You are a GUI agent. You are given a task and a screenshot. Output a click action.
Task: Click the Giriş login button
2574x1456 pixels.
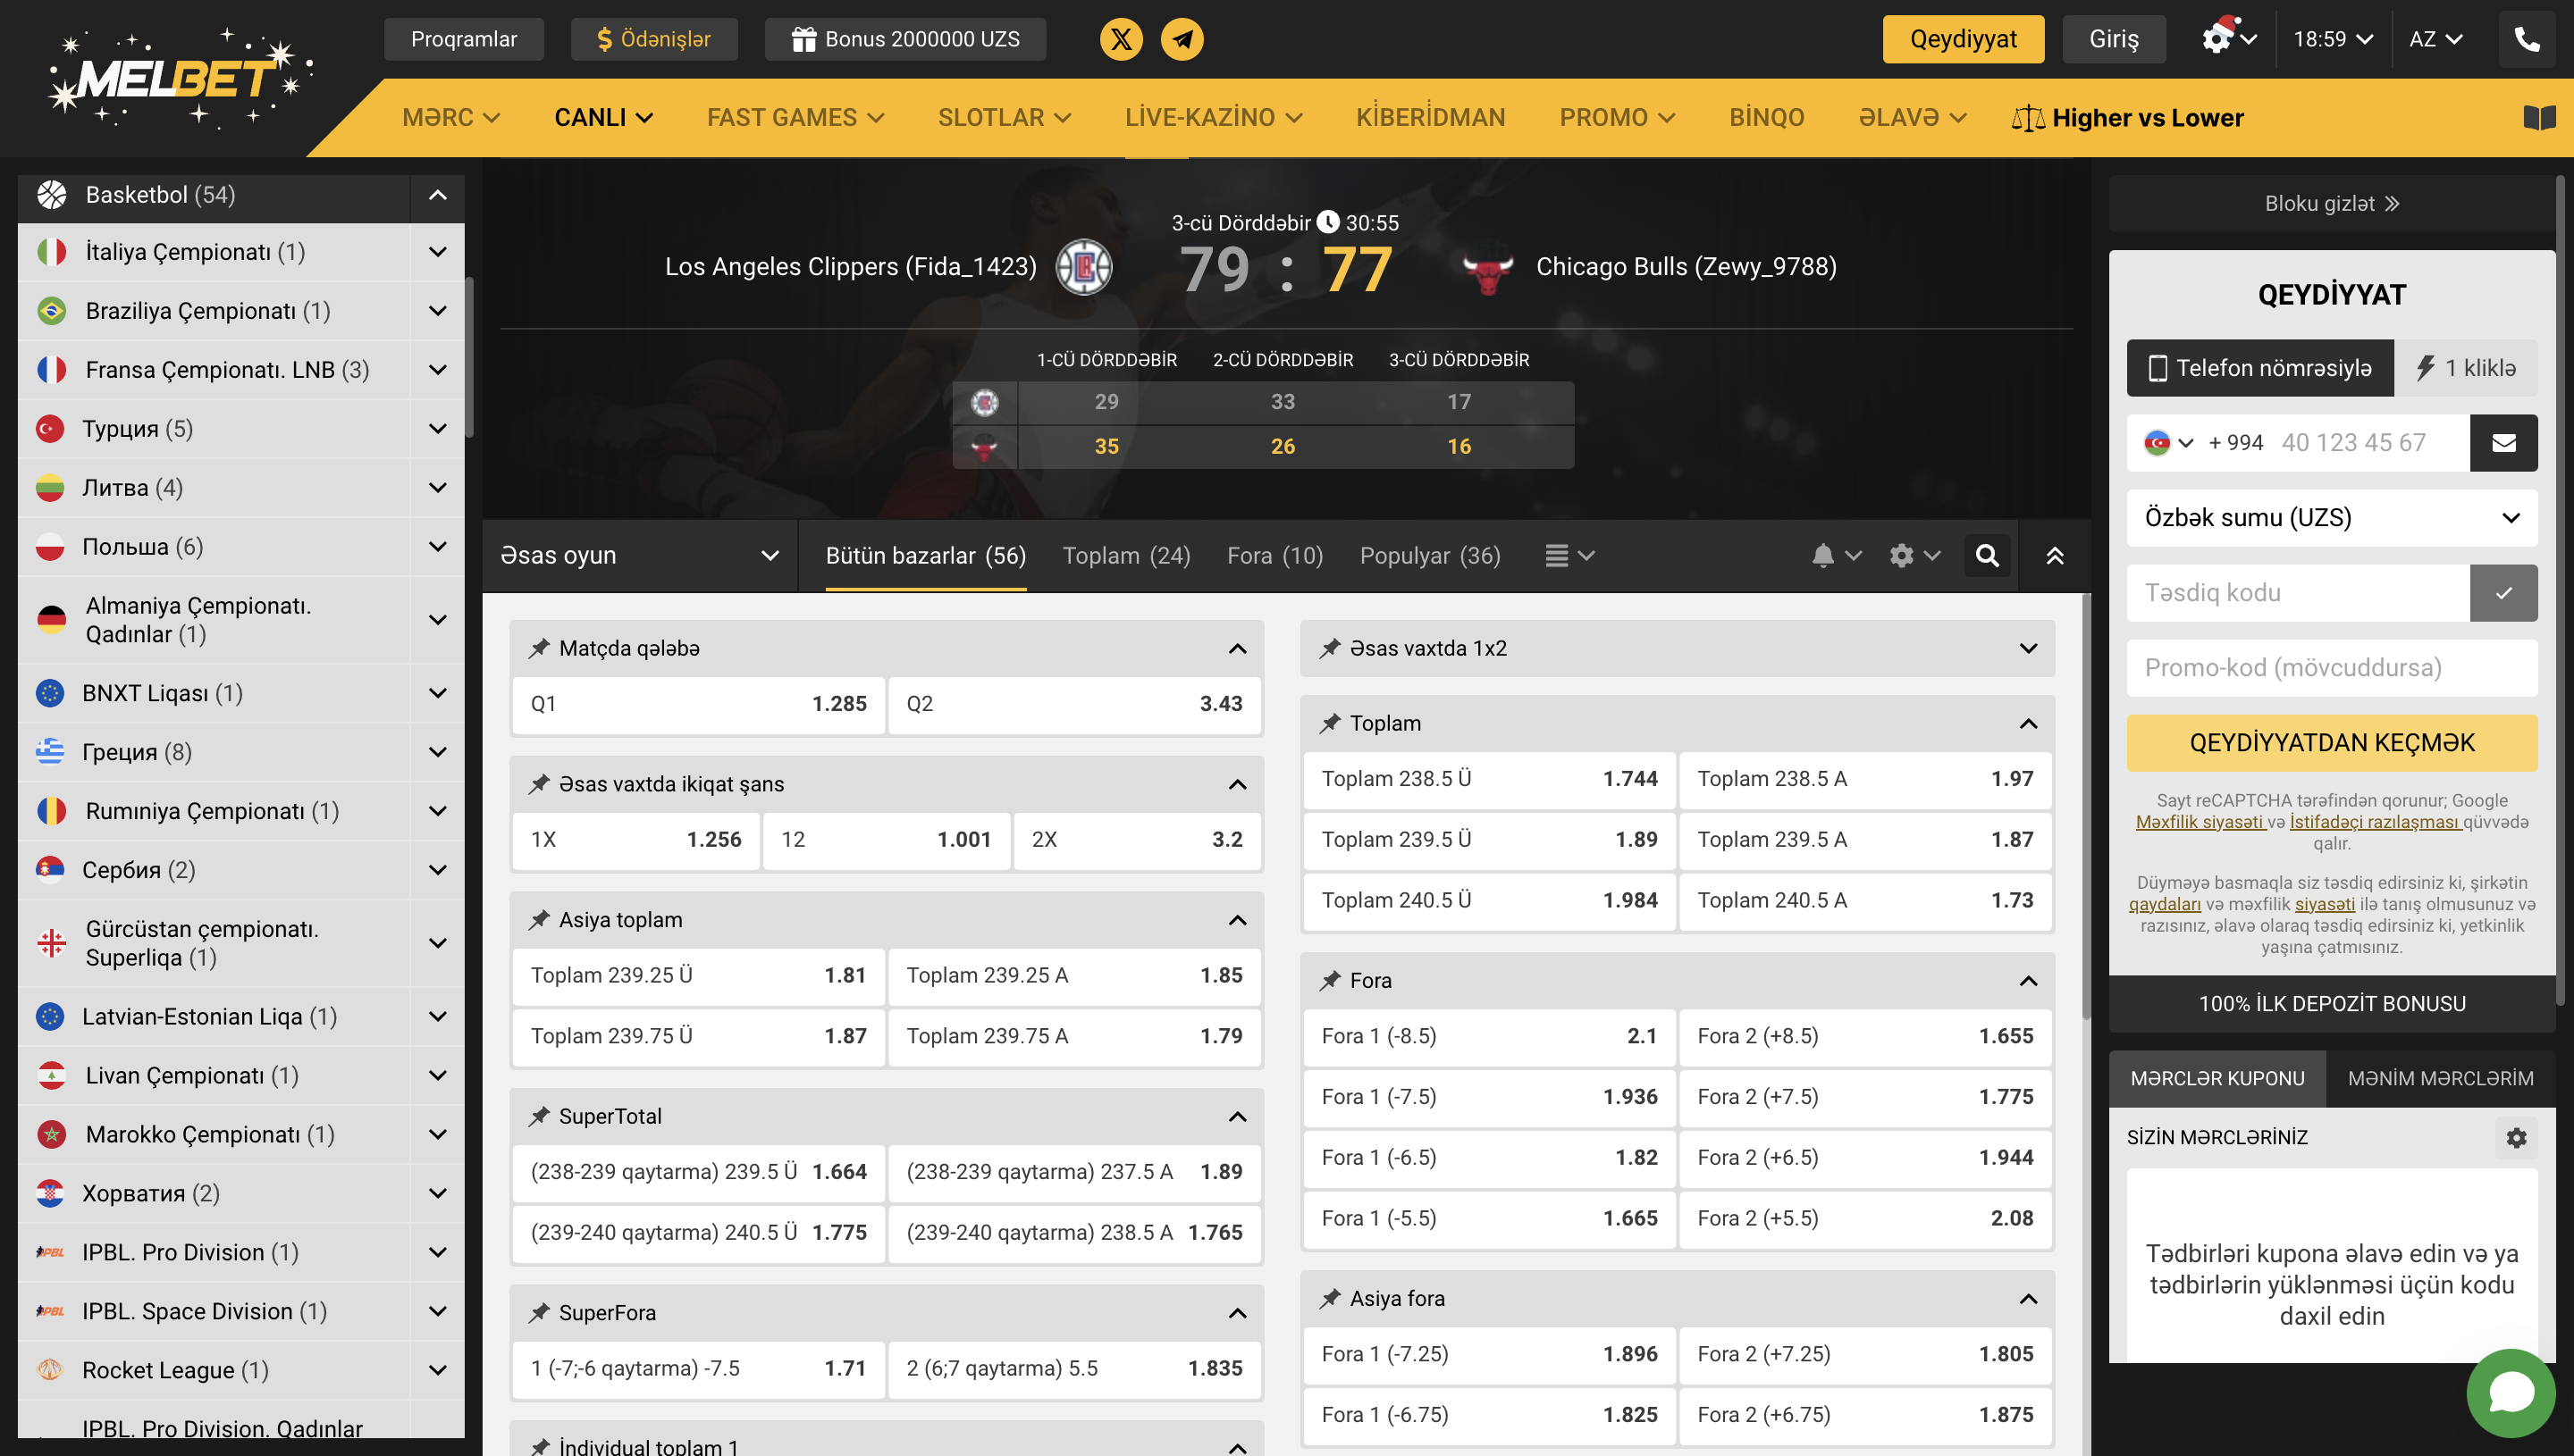point(2113,39)
